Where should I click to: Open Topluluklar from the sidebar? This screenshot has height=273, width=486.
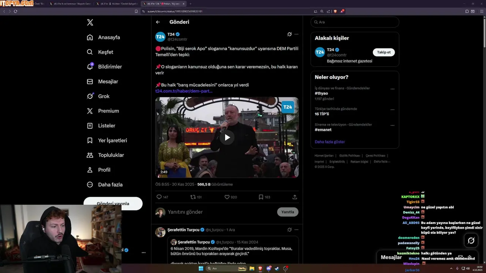(105, 155)
